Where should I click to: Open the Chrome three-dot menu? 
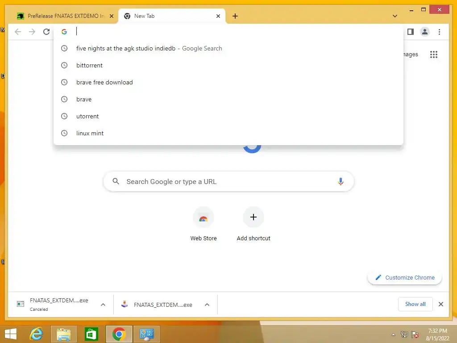pyautogui.click(x=439, y=32)
